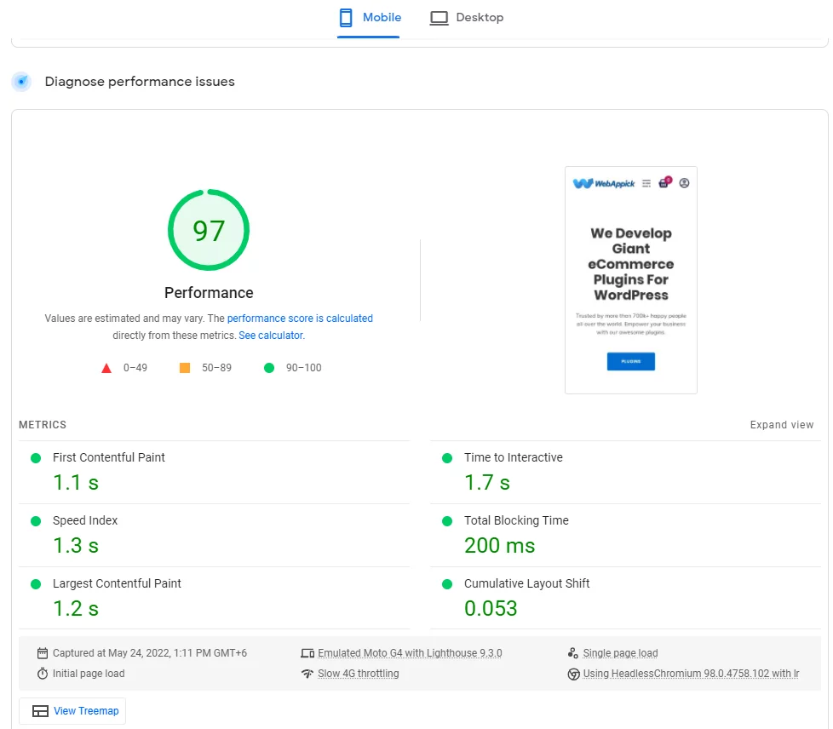Click the 97 performance score gauge
Viewport: 833px width, 729px height.
(x=209, y=230)
